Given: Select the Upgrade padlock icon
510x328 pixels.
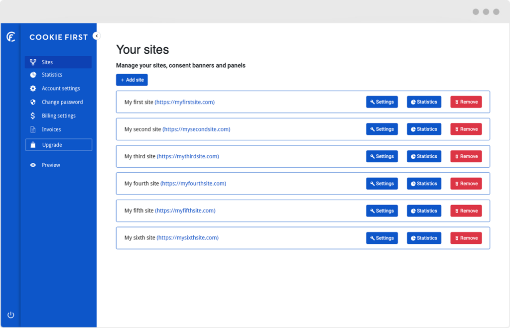Looking at the screenshot, I should pyautogui.click(x=32, y=144).
